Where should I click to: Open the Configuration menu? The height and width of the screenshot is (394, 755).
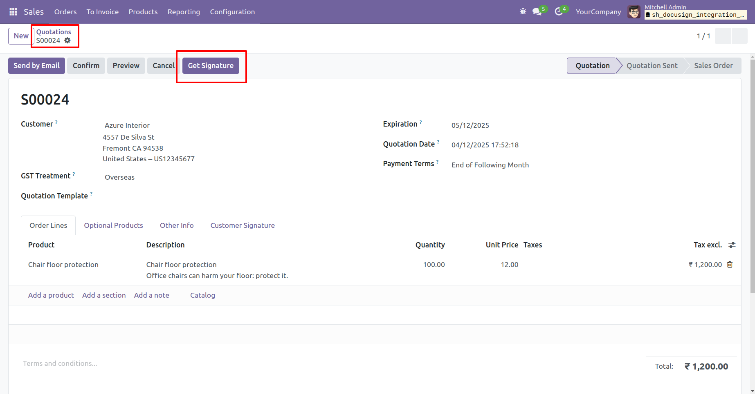(232, 12)
